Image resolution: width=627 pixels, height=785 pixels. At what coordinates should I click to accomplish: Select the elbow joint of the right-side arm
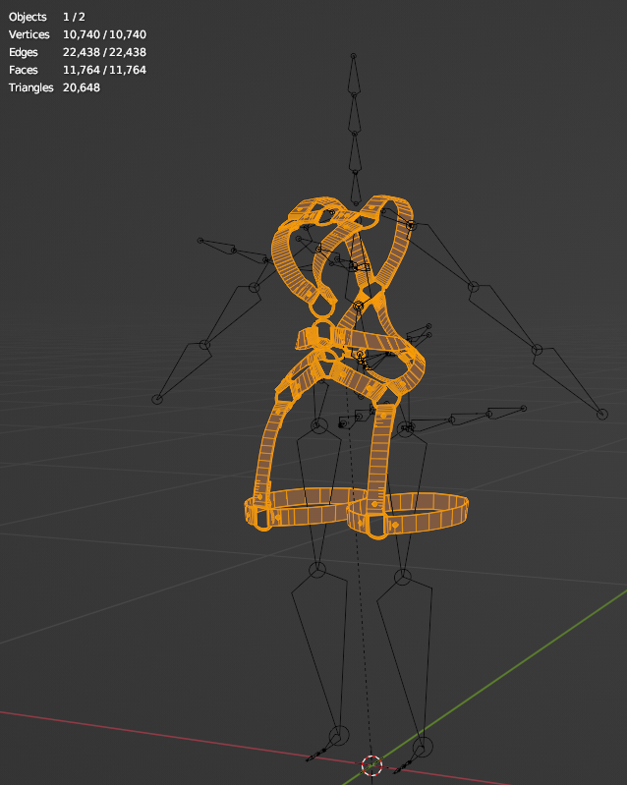tap(537, 350)
